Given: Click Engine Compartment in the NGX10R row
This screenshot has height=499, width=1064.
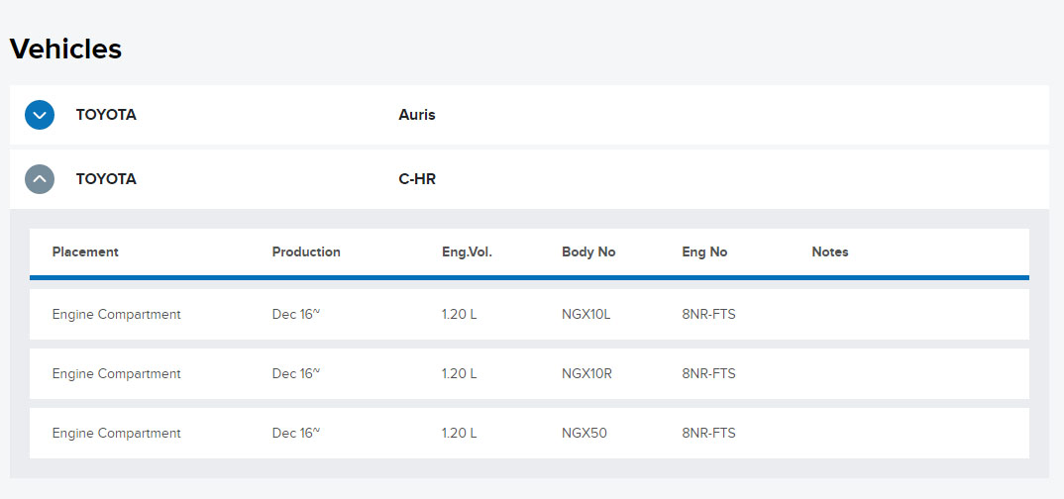Looking at the screenshot, I should (x=117, y=373).
